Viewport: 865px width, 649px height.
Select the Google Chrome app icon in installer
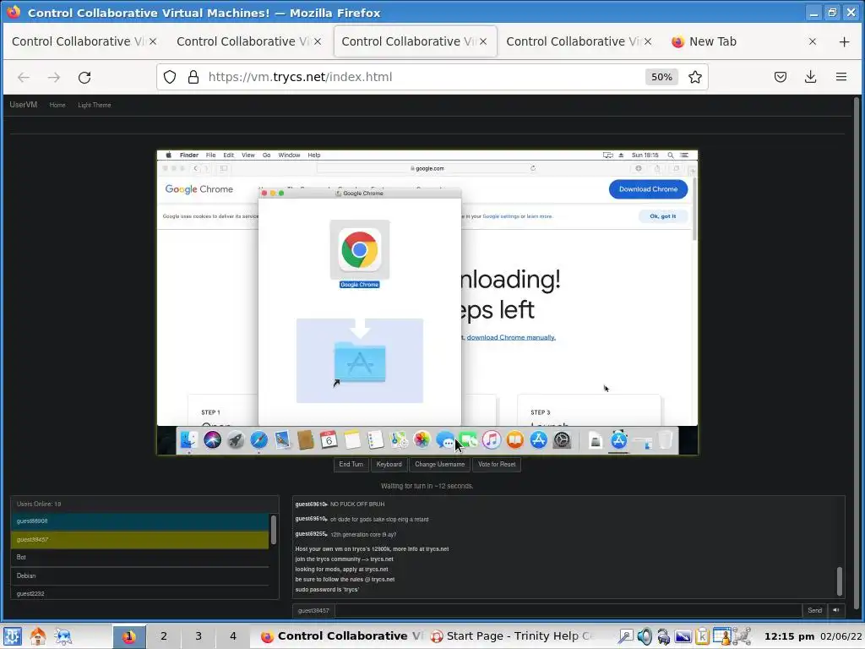(x=360, y=249)
